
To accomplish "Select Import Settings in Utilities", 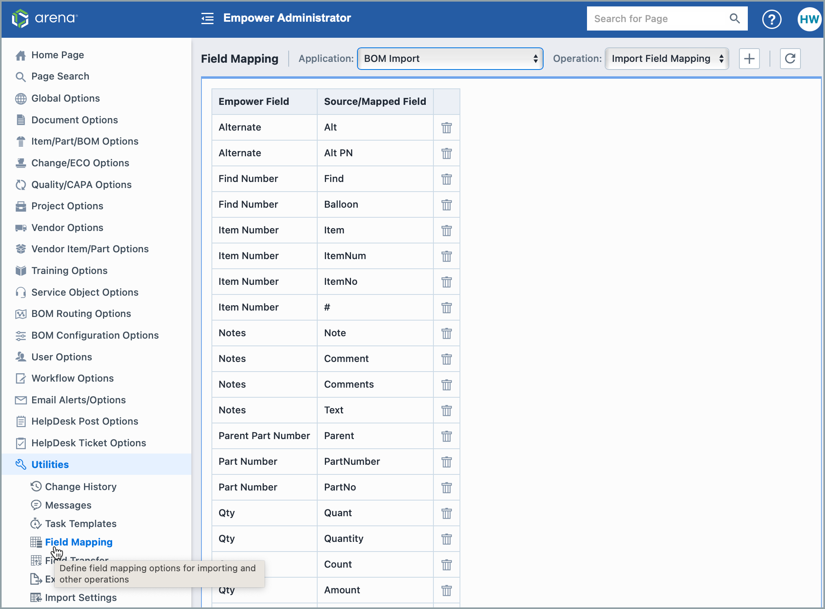I will tap(80, 598).
